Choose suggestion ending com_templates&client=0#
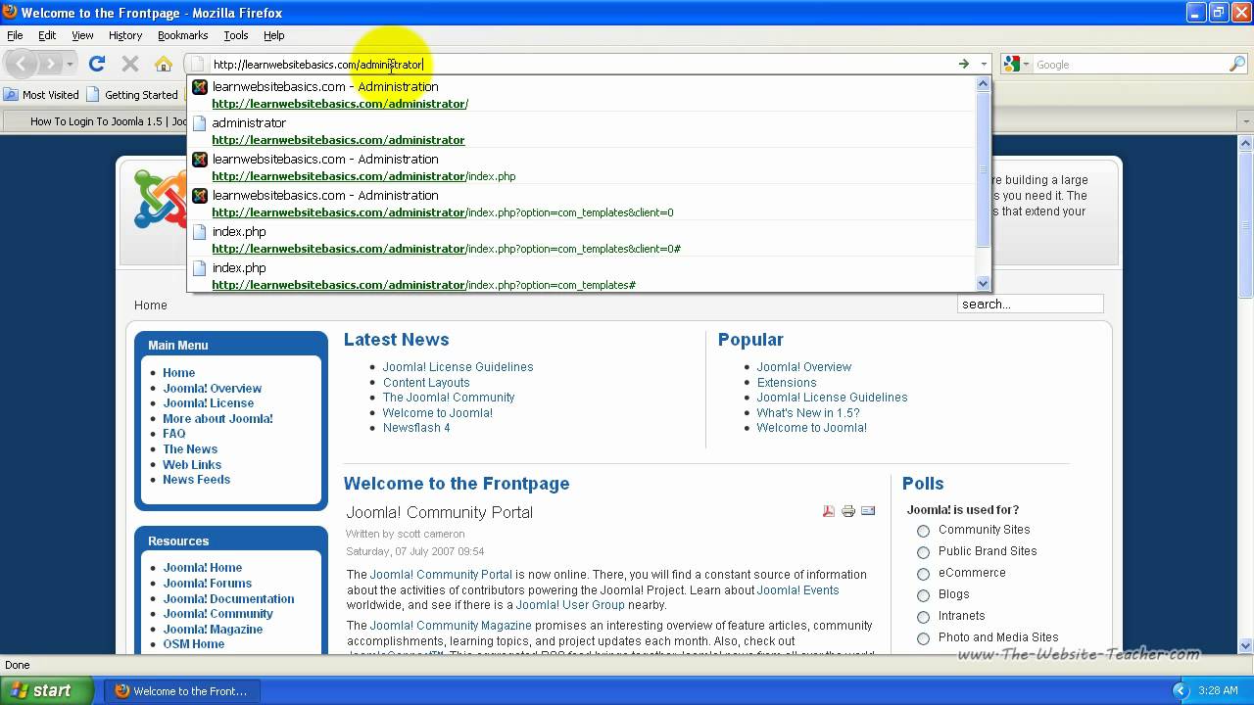Screen dimensions: 1254x705 pos(582,240)
